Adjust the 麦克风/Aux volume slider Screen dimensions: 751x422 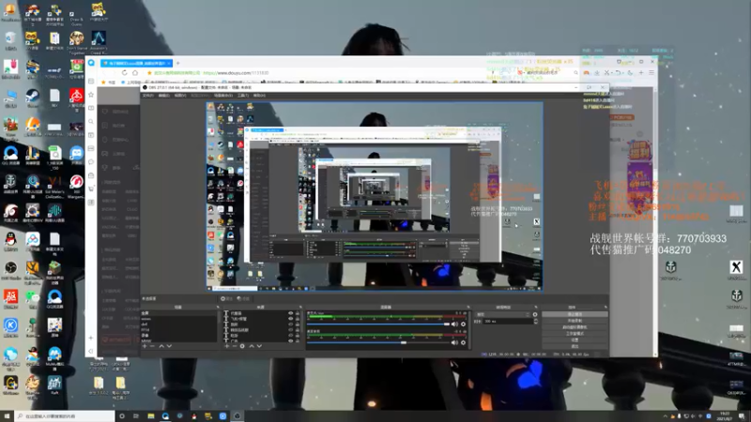click(x=378, y=324)
